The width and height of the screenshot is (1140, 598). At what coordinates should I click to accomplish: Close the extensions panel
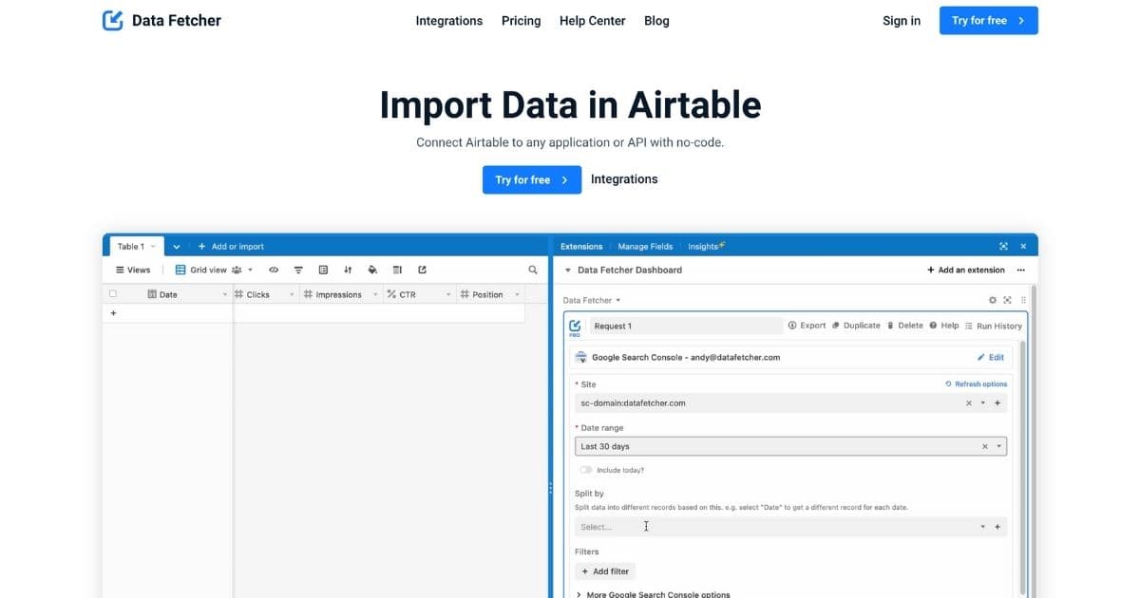click(x=1023, y=247)
